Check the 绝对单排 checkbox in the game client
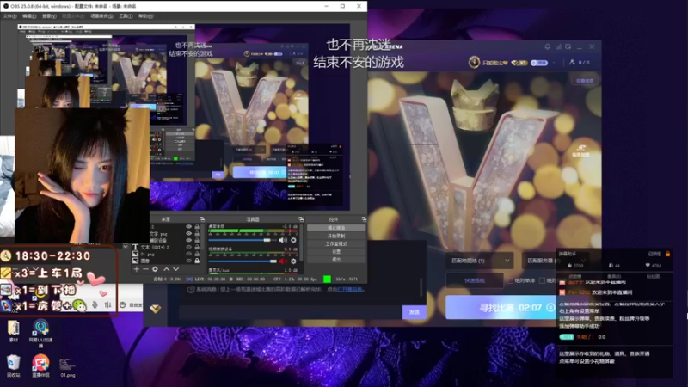Viewport: 688px width, 387px height. click(x=511, y=280)
